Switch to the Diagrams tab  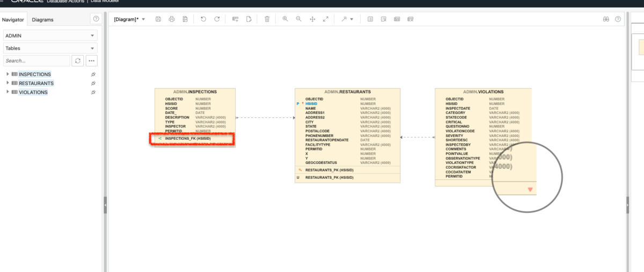click(x=42, y=20)
